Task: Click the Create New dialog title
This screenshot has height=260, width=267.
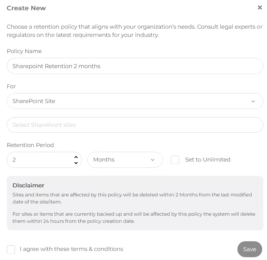Action: [x=26, y=8]
